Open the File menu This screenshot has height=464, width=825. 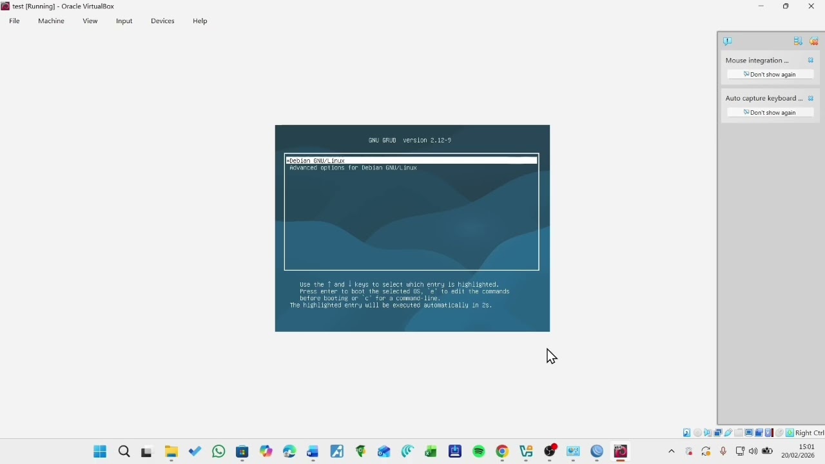[x=14, y=21]
